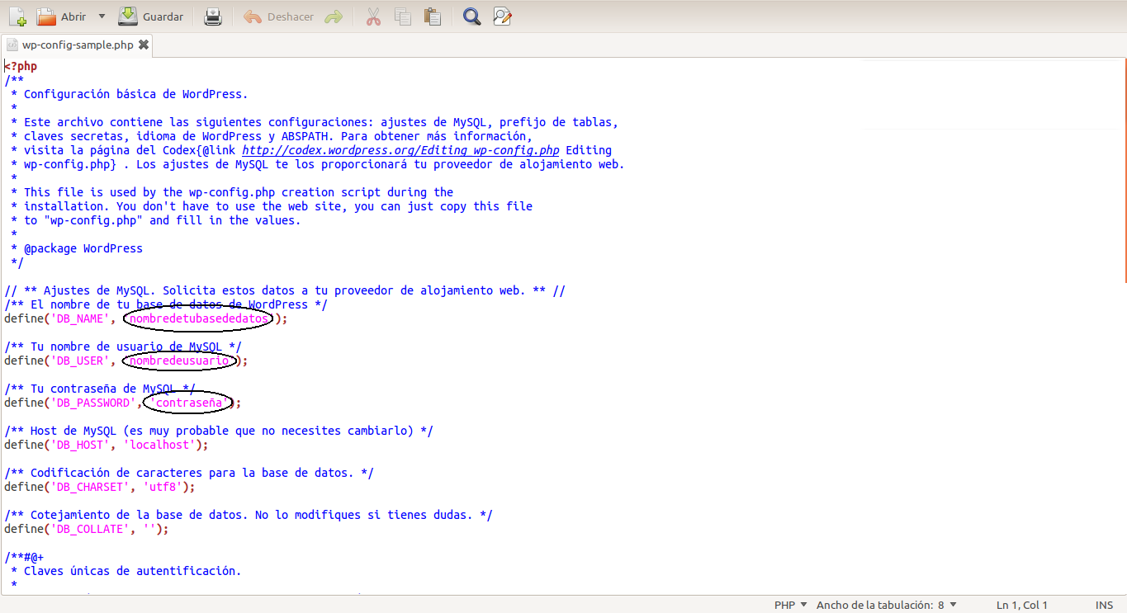Click the Ln 1, Col 1 status indicator
The width and height of the screenshot is (1127, 613).
click(1022, 605)
